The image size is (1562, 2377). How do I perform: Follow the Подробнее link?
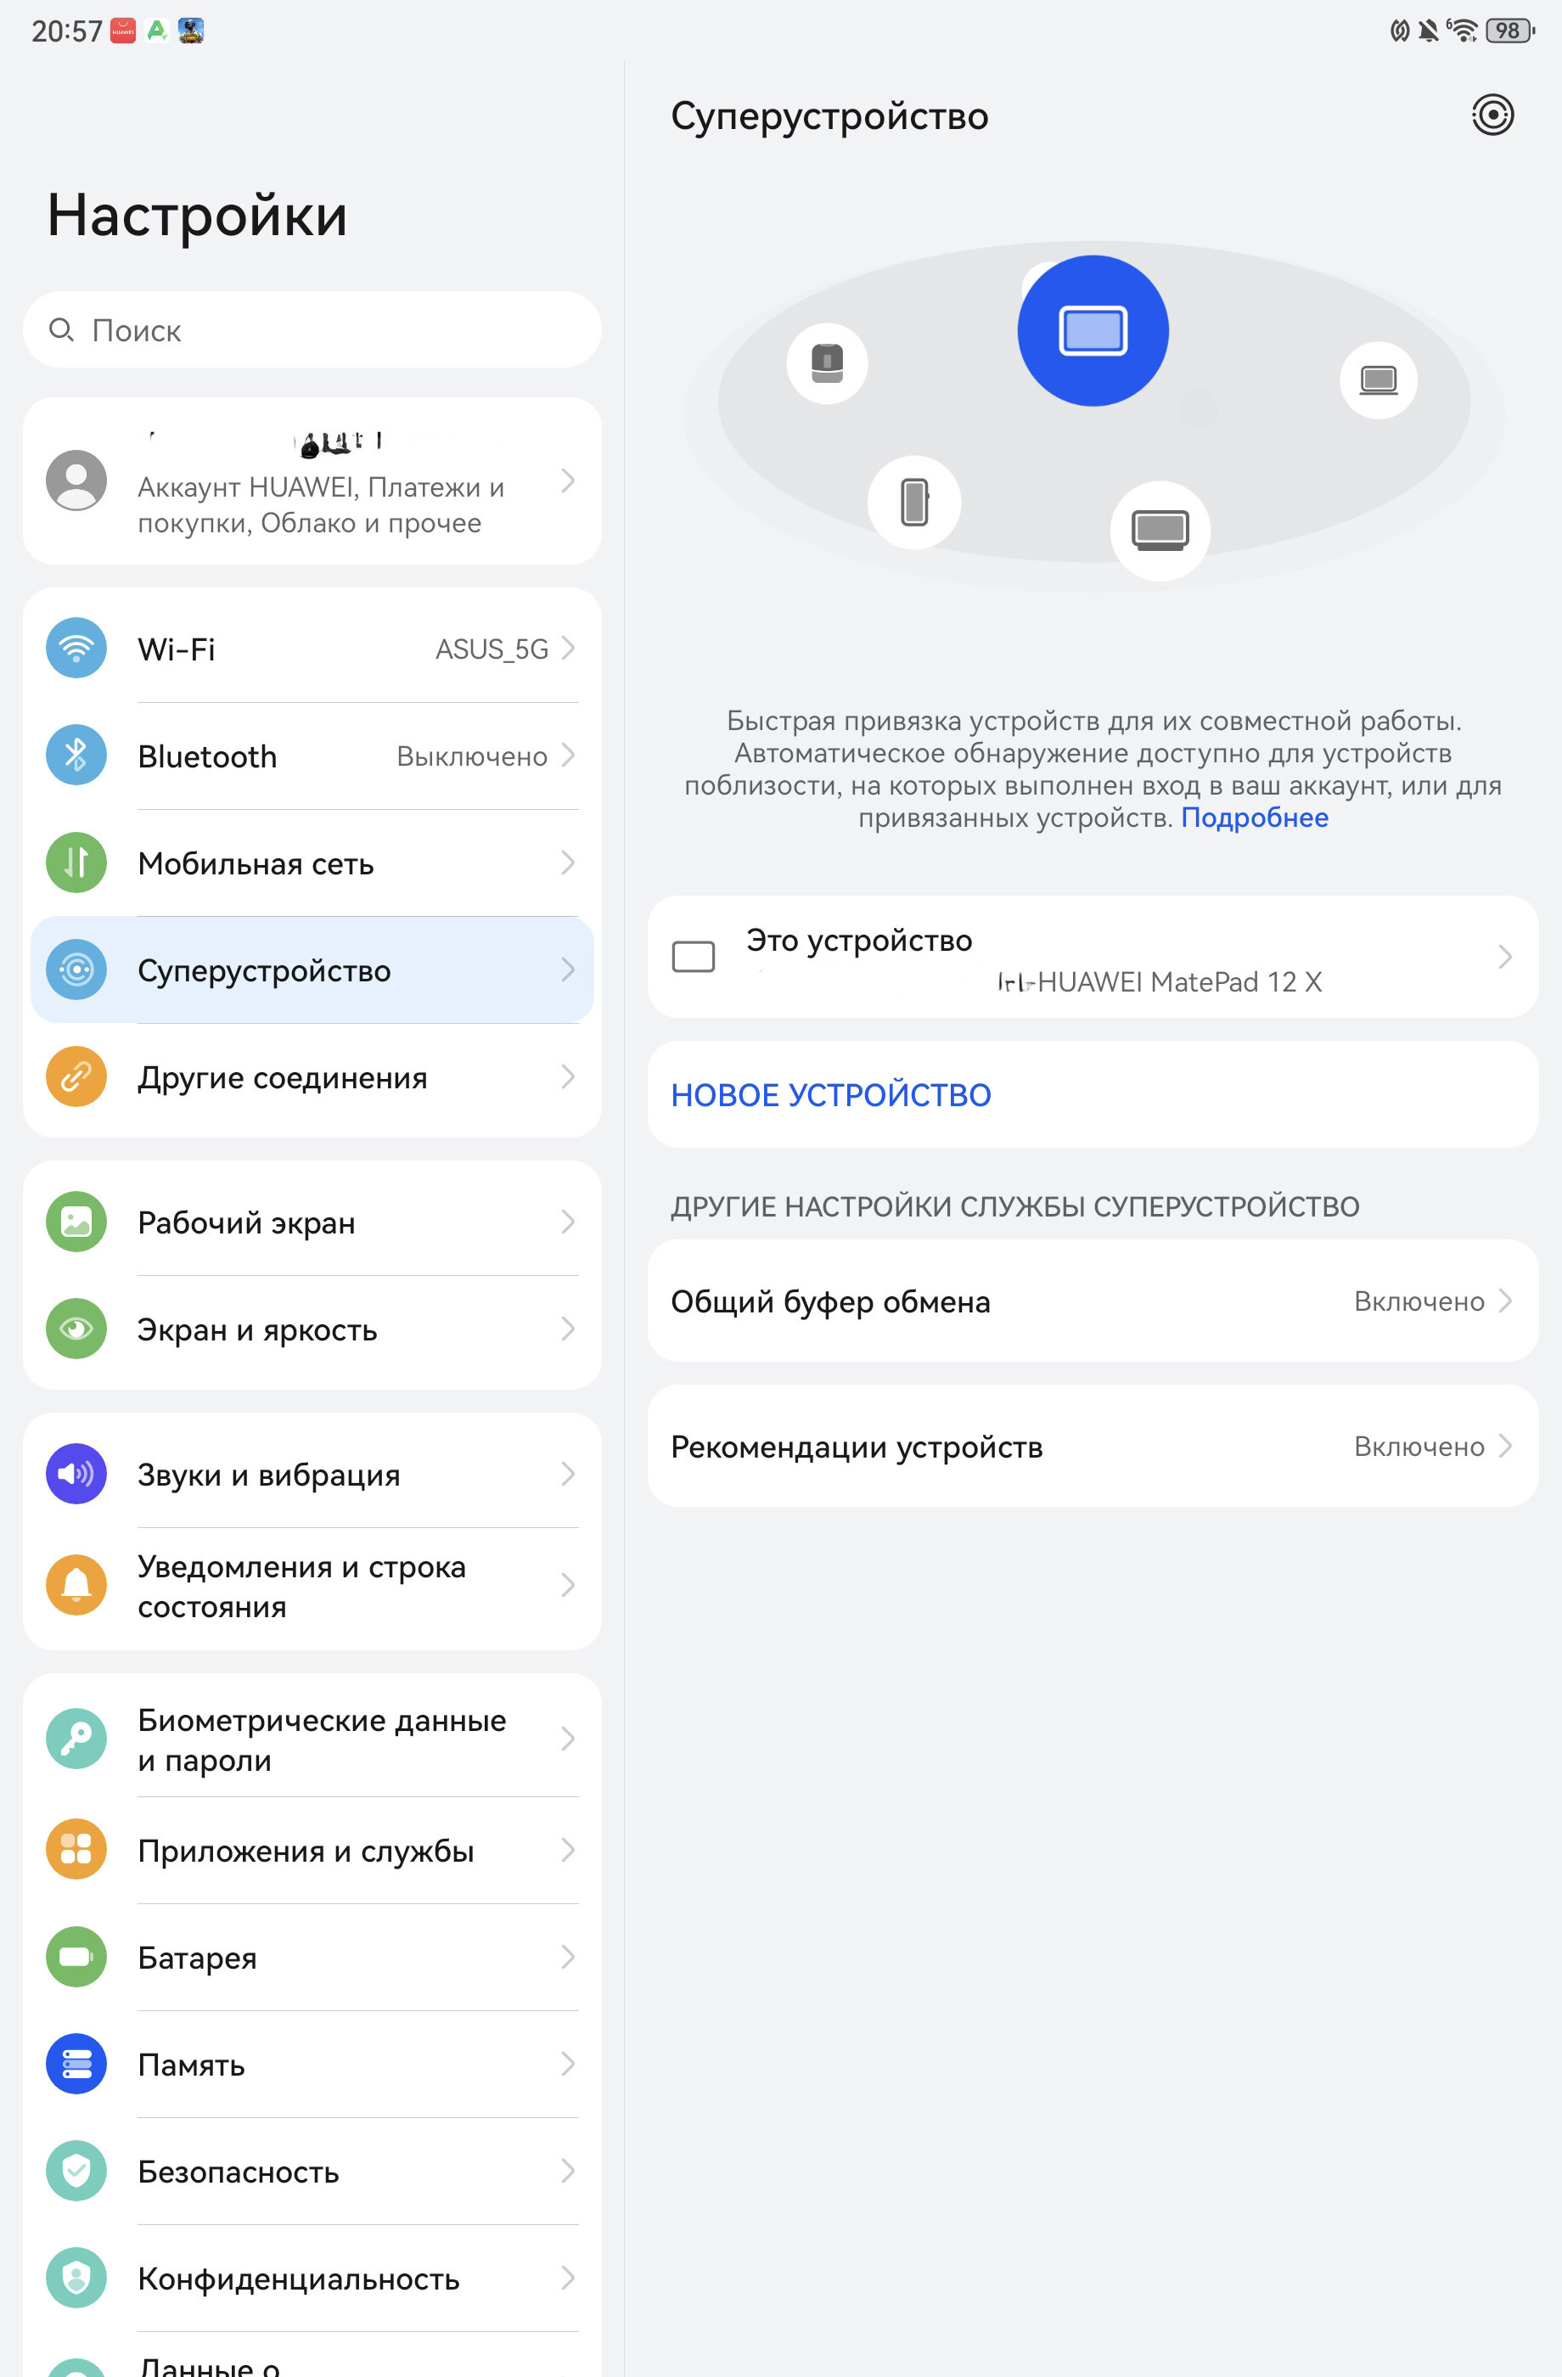click(1255, 817)
